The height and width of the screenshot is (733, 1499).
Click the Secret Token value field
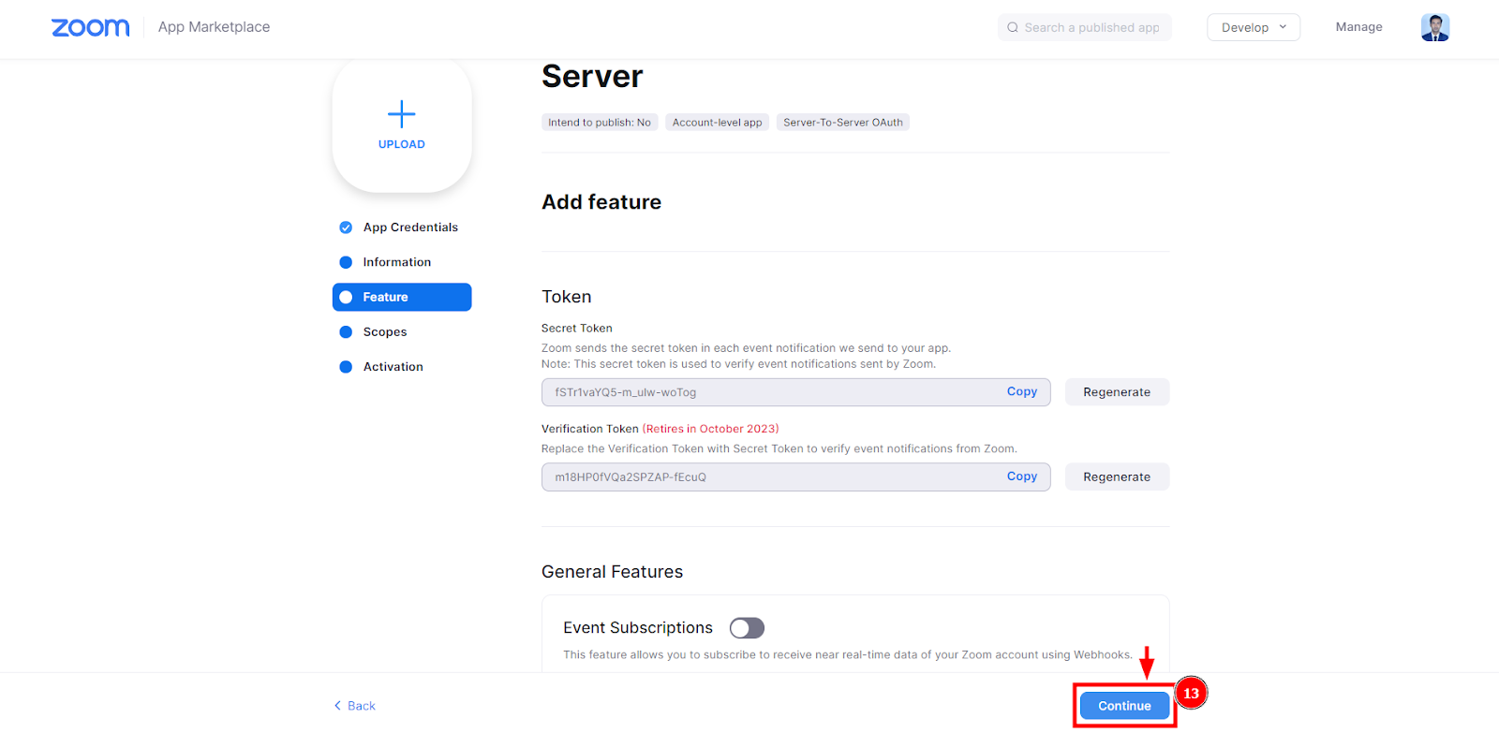tap(795, 392)
